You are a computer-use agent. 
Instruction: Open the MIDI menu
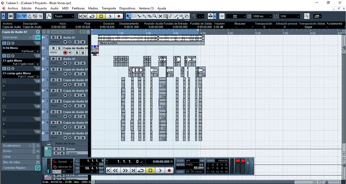[x=65, y=8]
